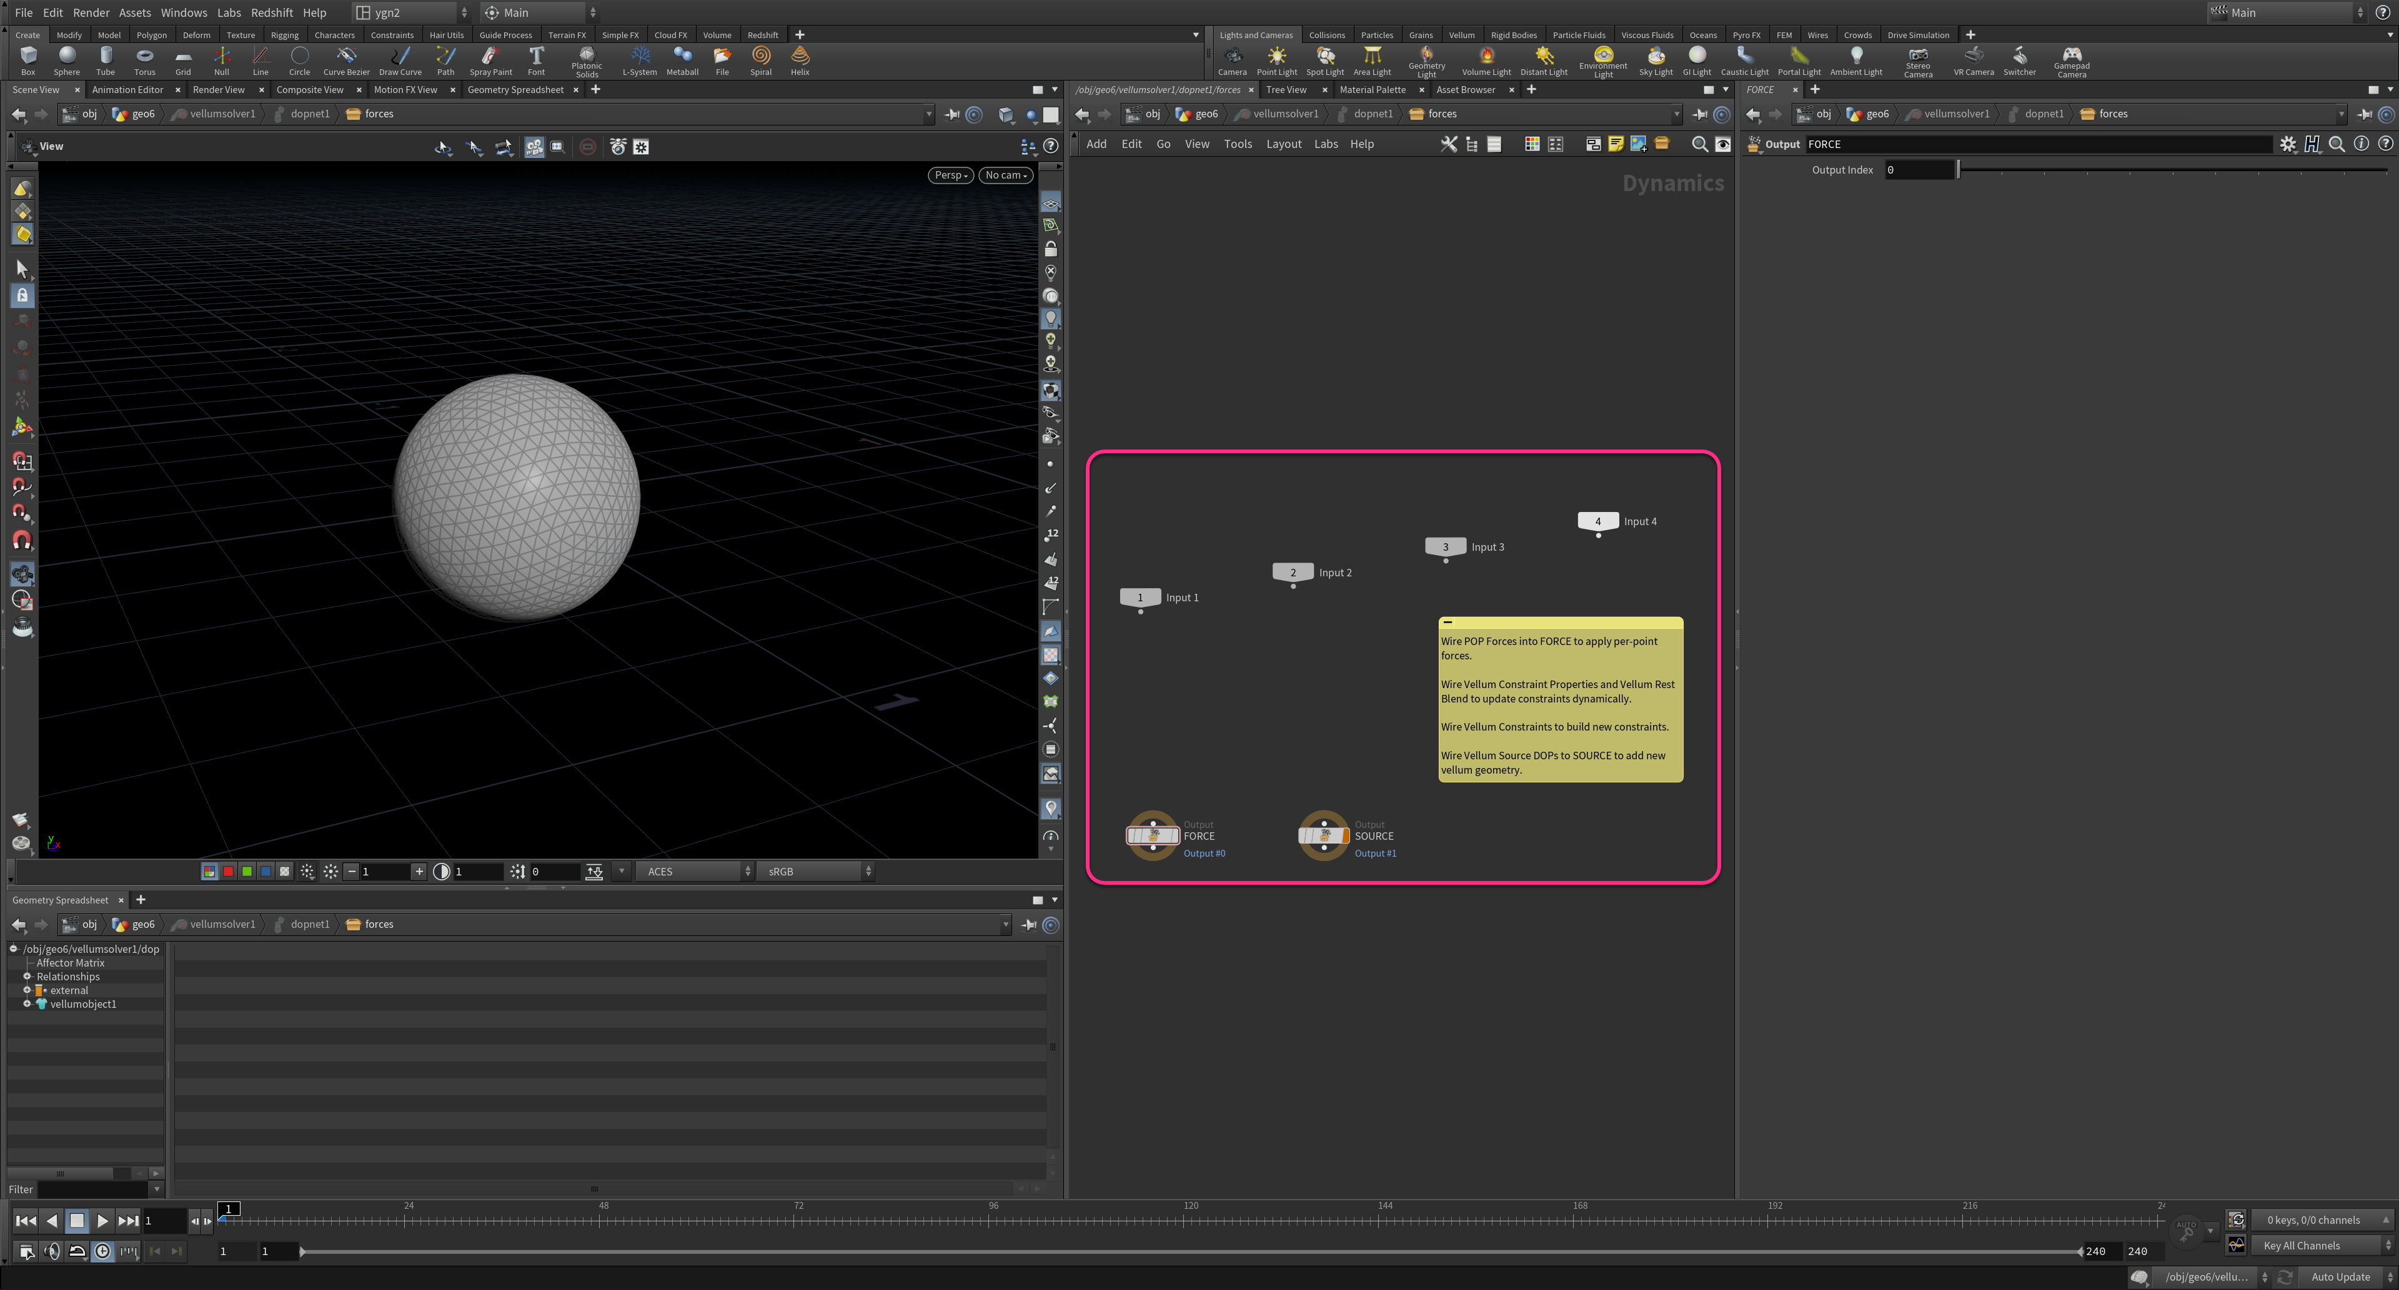Image resolution: width=2399 pixels, height=1290 pixels.
Task: Expand the vellumobject1 tree item
Action: 27,1004
